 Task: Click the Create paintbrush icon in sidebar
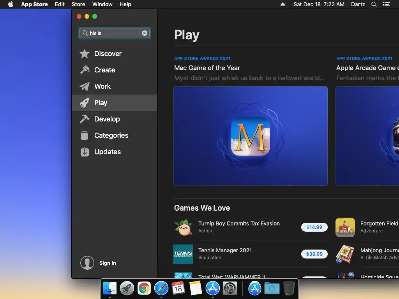coord(85,70)
